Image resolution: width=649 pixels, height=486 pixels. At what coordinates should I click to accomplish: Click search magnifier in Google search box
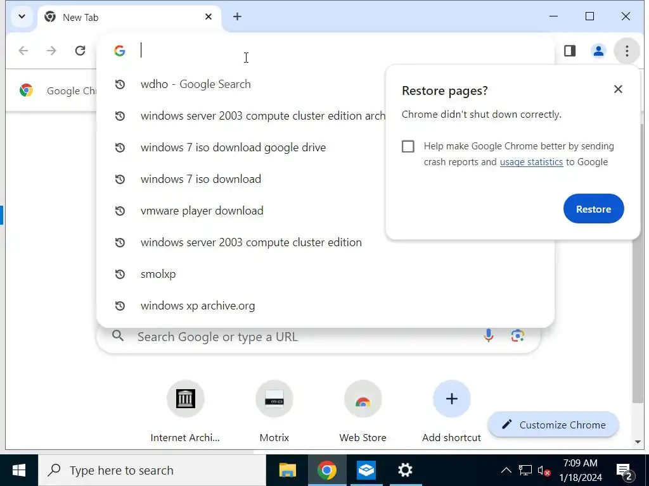[x=118, y=336]
